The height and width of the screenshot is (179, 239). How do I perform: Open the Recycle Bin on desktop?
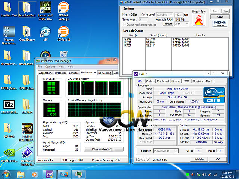point(64,54)
